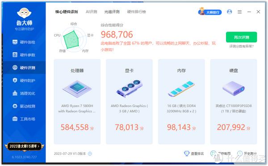Click version number 6.1023.3740.727

click(x=24, y=157)
